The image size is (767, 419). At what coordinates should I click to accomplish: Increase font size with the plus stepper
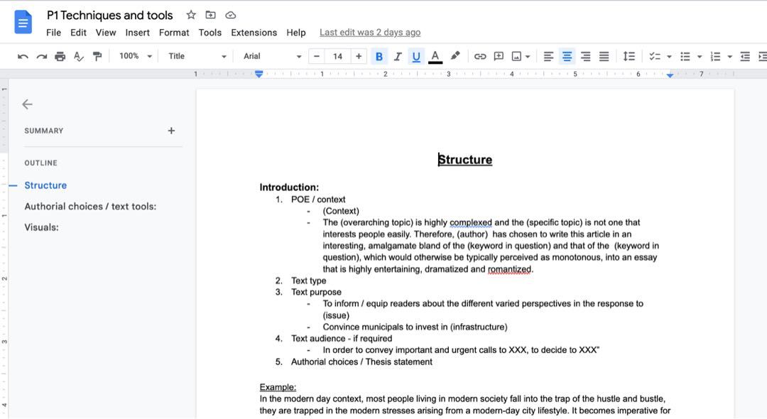click(359, 55)
